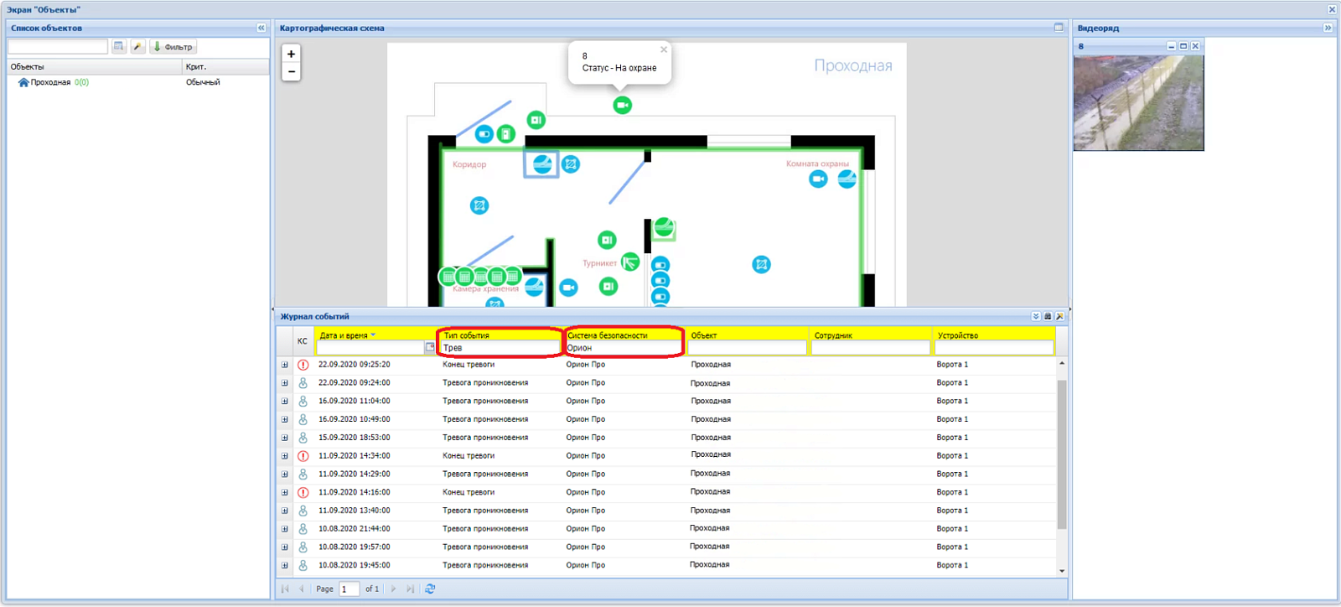This screenshot has width=1341, height=607.
Task: Sort by Дата и время column header
Action: [x=344, y=335]
